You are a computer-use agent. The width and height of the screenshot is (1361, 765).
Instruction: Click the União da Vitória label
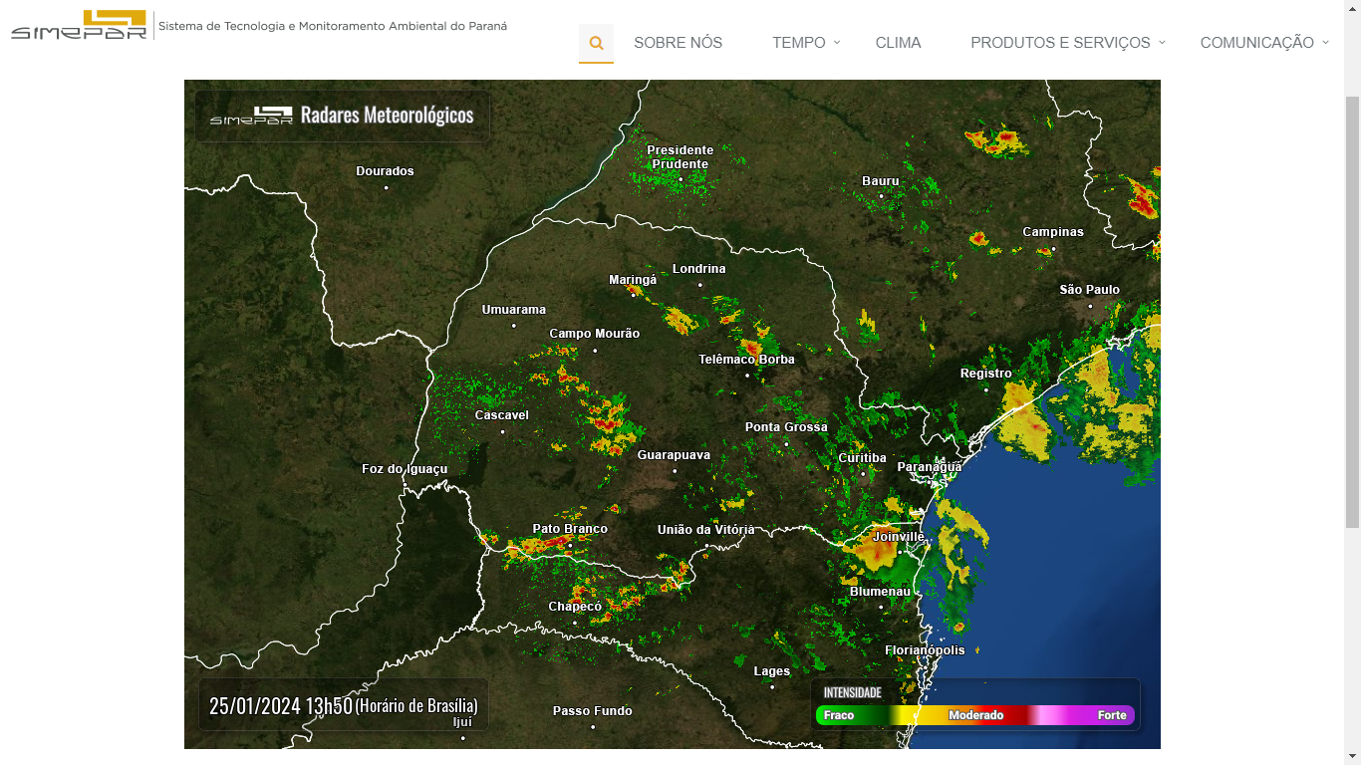[x=706, y=530]
